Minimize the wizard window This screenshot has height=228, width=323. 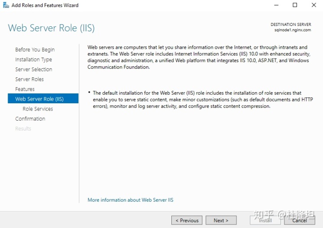pyautogui.click(x=276, y=5)
